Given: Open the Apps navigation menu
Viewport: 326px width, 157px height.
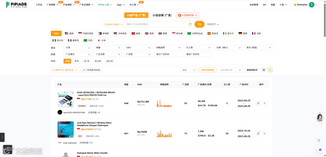Looking at the screenshot, I should point(121,5).
